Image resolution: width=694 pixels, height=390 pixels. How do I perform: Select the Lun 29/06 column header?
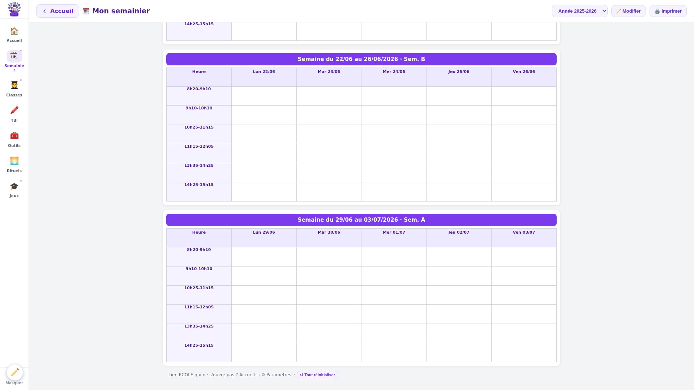(x=264, y=238)
